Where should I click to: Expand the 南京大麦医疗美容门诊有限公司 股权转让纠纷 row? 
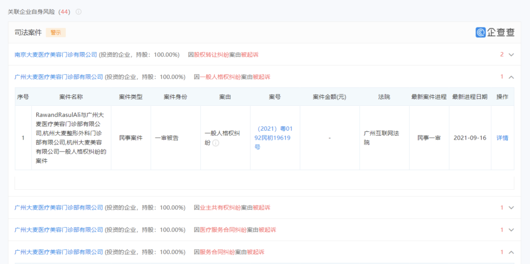point(511,55)
